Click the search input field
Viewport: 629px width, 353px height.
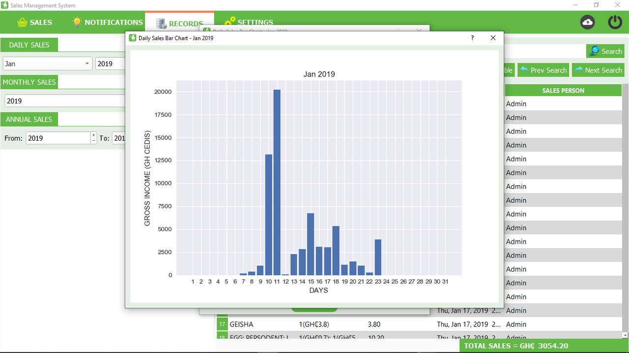coord(544,51)
